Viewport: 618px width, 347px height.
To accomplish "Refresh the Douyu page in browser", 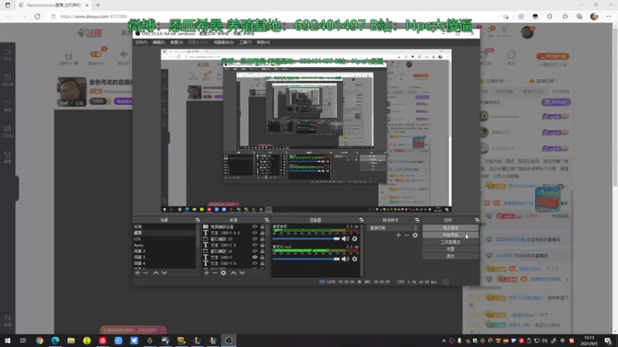I will [37, 16].
